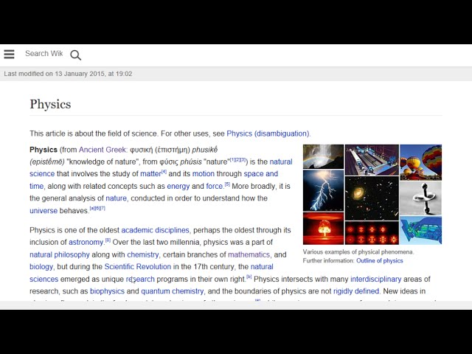Viewport: 472px width, 354px height.
Task: Follow the Ancient Greek link
Action: [103, 150]
